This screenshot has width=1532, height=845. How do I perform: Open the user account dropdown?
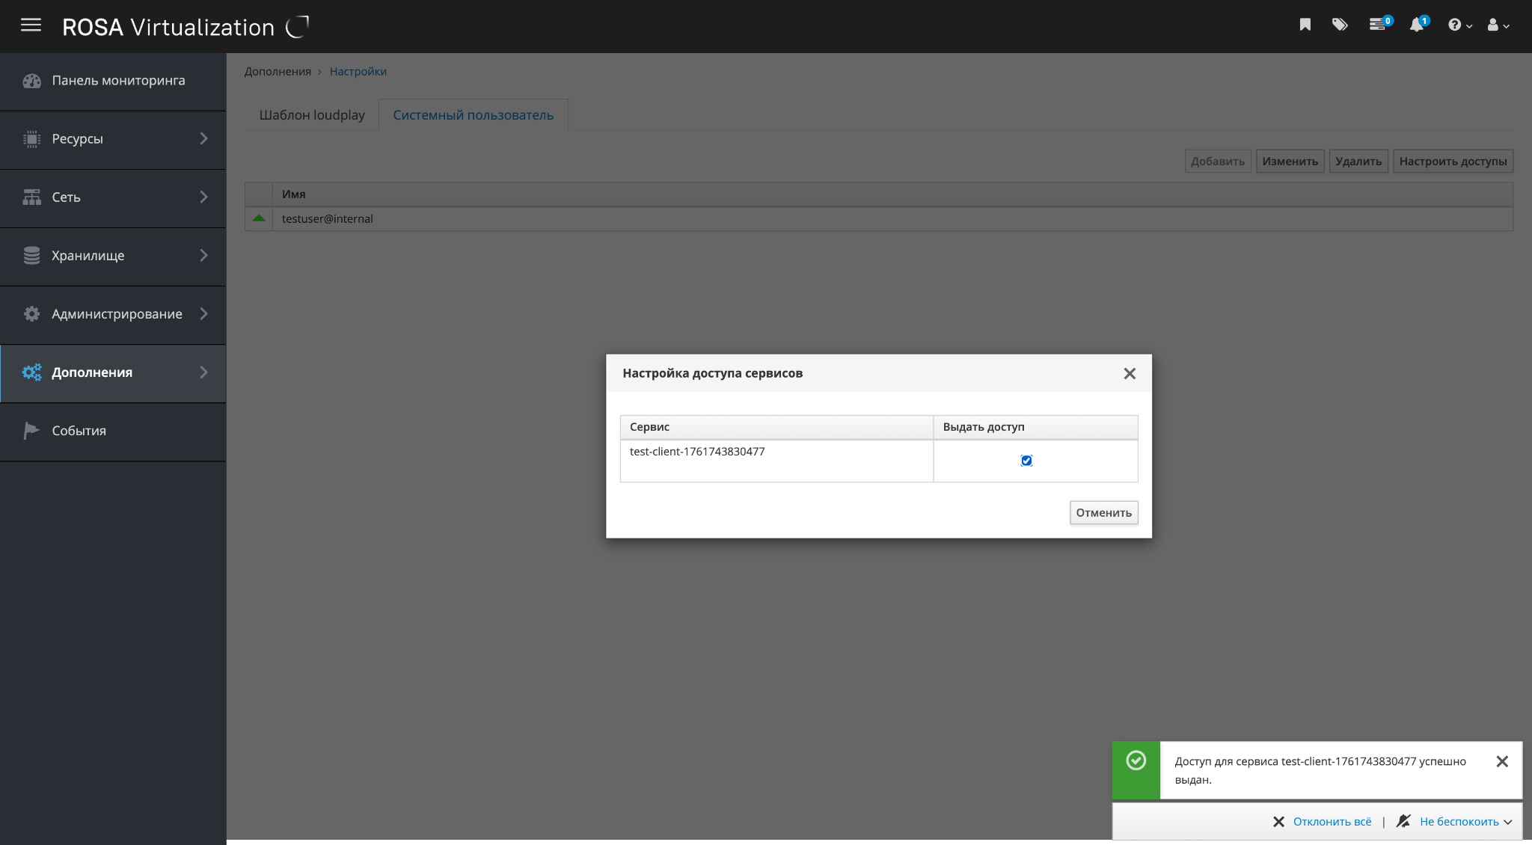pos(1498,25)
